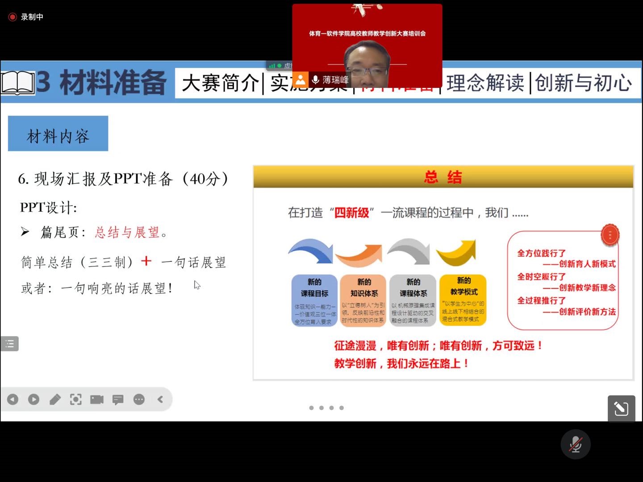The width and height of the screenshot is (643, 482).
Task: Click the presenter's microphone status icon
Action: click(x=315, y=80)
